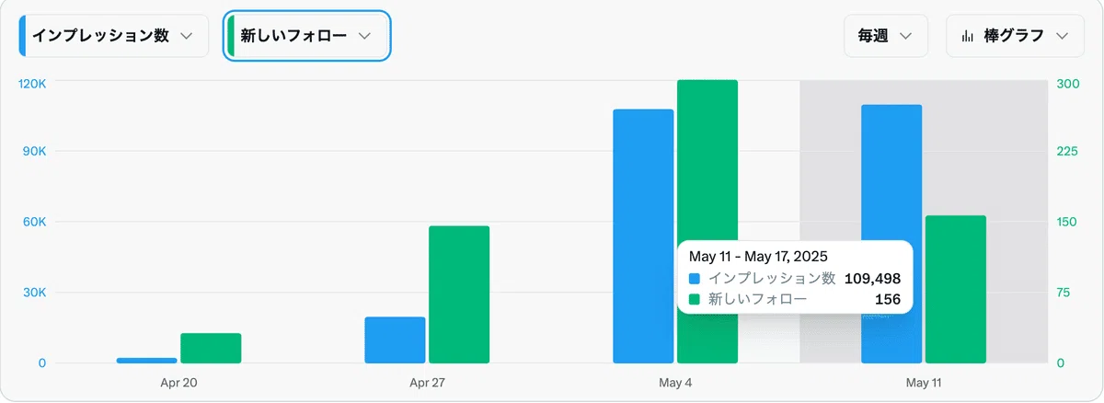Click the green legend square in tooltip
The image size is (1104, 403).
[x=695, y=299]
